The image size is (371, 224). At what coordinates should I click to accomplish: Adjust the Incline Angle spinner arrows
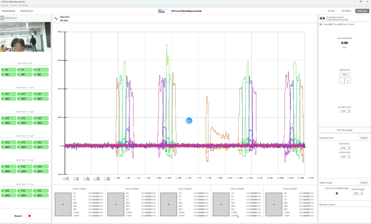pos(361,193)
